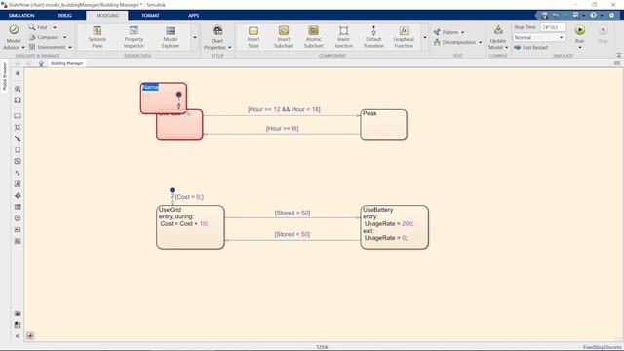This screenshot has width=624, height=351.
Task: Collapse the toolstrip with the corner arrow
Action: [x=619, y=56]
